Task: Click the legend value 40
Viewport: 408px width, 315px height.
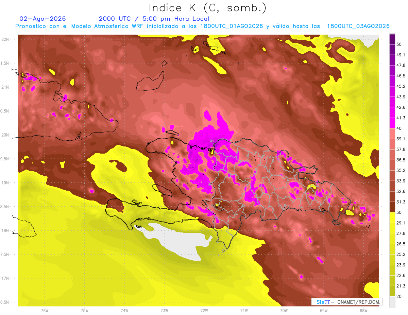Action: tap(399, 128)
